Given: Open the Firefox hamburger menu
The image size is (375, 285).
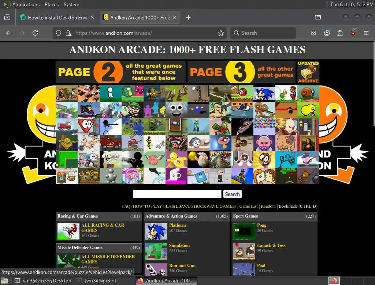Looking at the screenshot, I should pos(366,33).
